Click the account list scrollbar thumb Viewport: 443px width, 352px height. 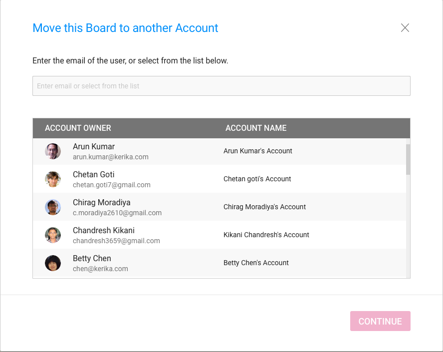tap(408, 159)
